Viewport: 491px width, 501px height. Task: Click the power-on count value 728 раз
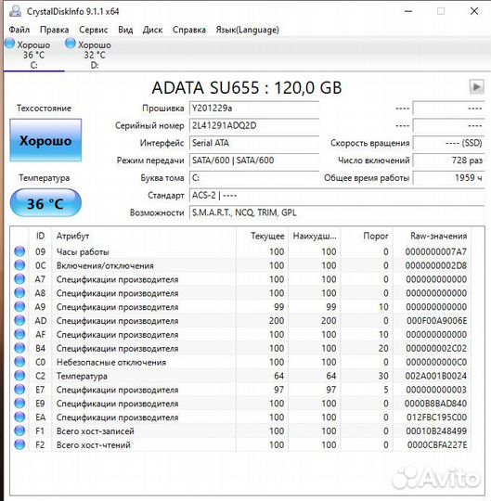tap(448, 161)
